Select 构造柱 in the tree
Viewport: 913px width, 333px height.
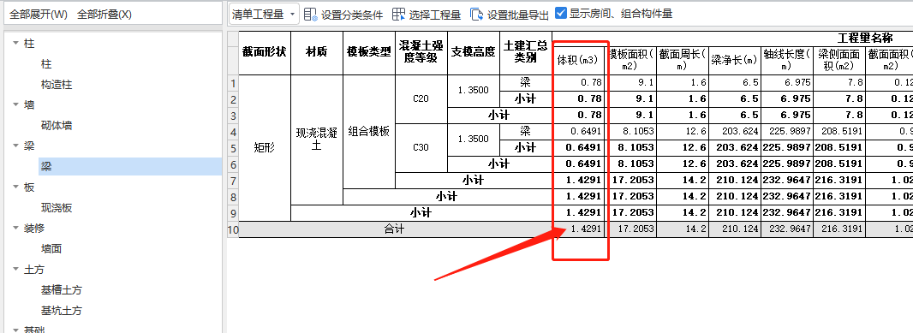tap(57, 85)
